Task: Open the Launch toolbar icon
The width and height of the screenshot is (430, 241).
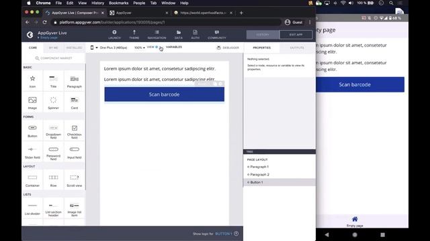Action: click(x=114, y=35)
